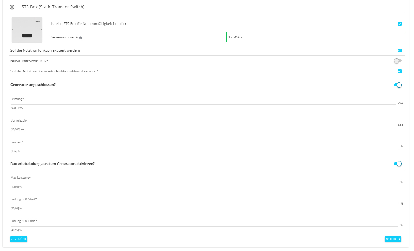Focus the Leistung kVA input field
The width and height of the screenshot is (414, 251).
[x=201, y=101]
